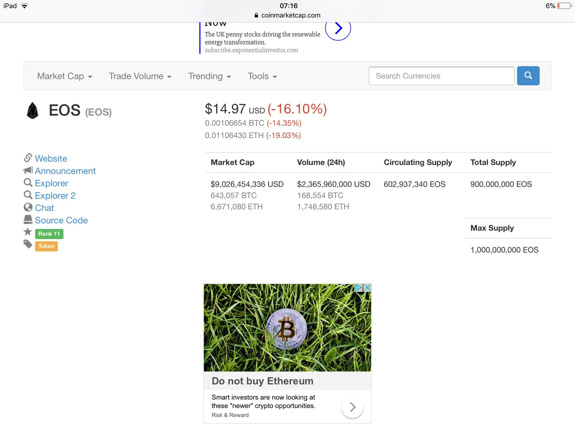Tap the padlock icon in address bar
Image resolution: width=575 pixels, height=431 pixels.
pos(256,15)
